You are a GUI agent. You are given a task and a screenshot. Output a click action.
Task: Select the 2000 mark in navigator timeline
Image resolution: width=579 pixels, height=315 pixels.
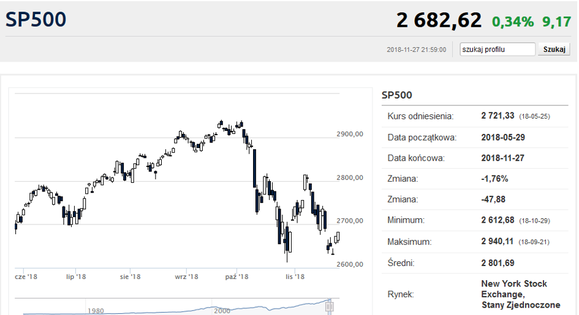pyautogui.click(x=222, y=311)
